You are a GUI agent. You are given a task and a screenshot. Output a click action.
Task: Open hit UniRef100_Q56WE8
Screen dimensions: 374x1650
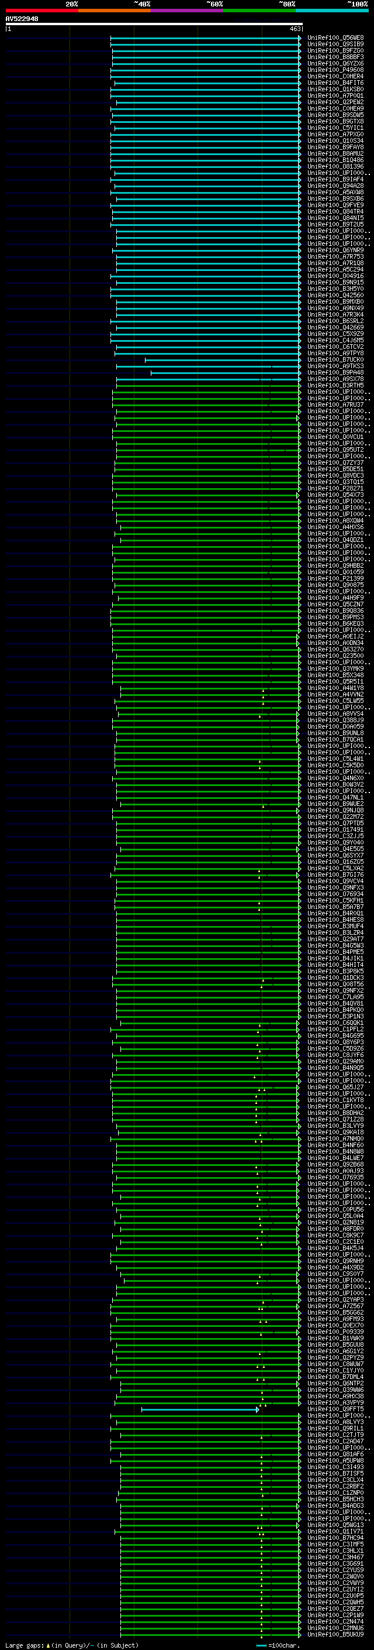point(335,38)
